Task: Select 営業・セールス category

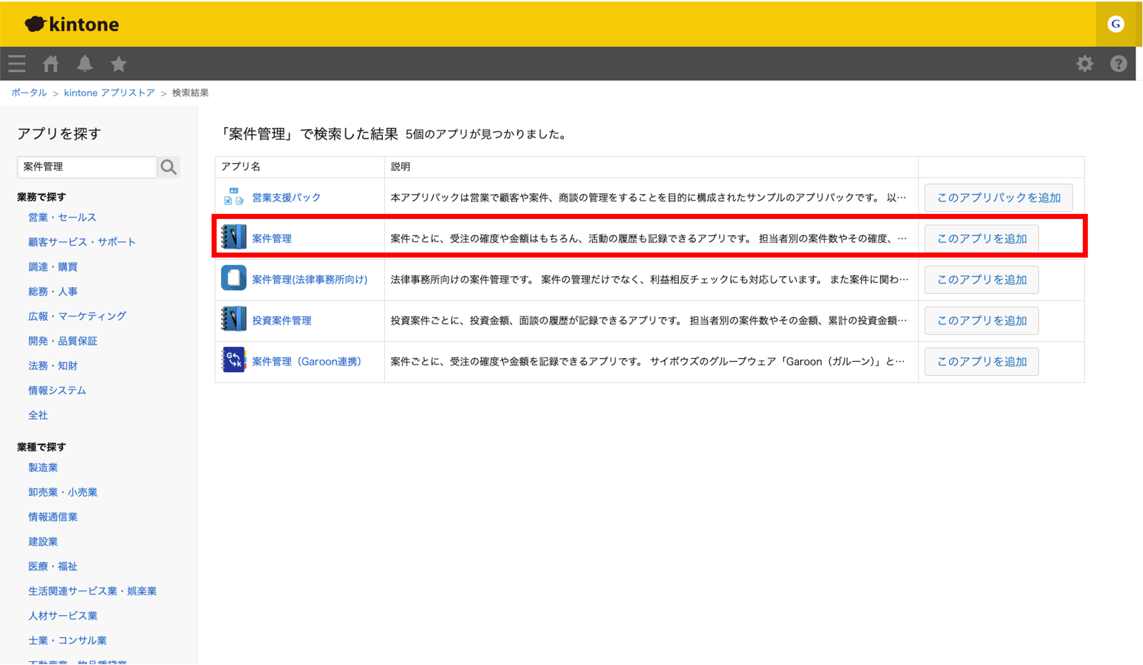Action: pos(62,217)
